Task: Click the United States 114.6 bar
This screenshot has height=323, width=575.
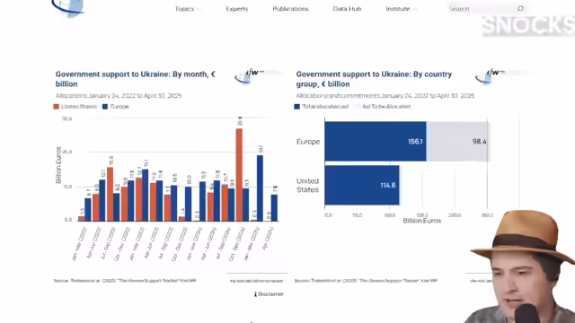Action: coord(362,186)
